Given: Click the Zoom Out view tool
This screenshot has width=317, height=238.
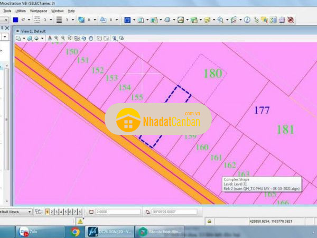Looking at the screenshot, I should [x=63, y=38].
